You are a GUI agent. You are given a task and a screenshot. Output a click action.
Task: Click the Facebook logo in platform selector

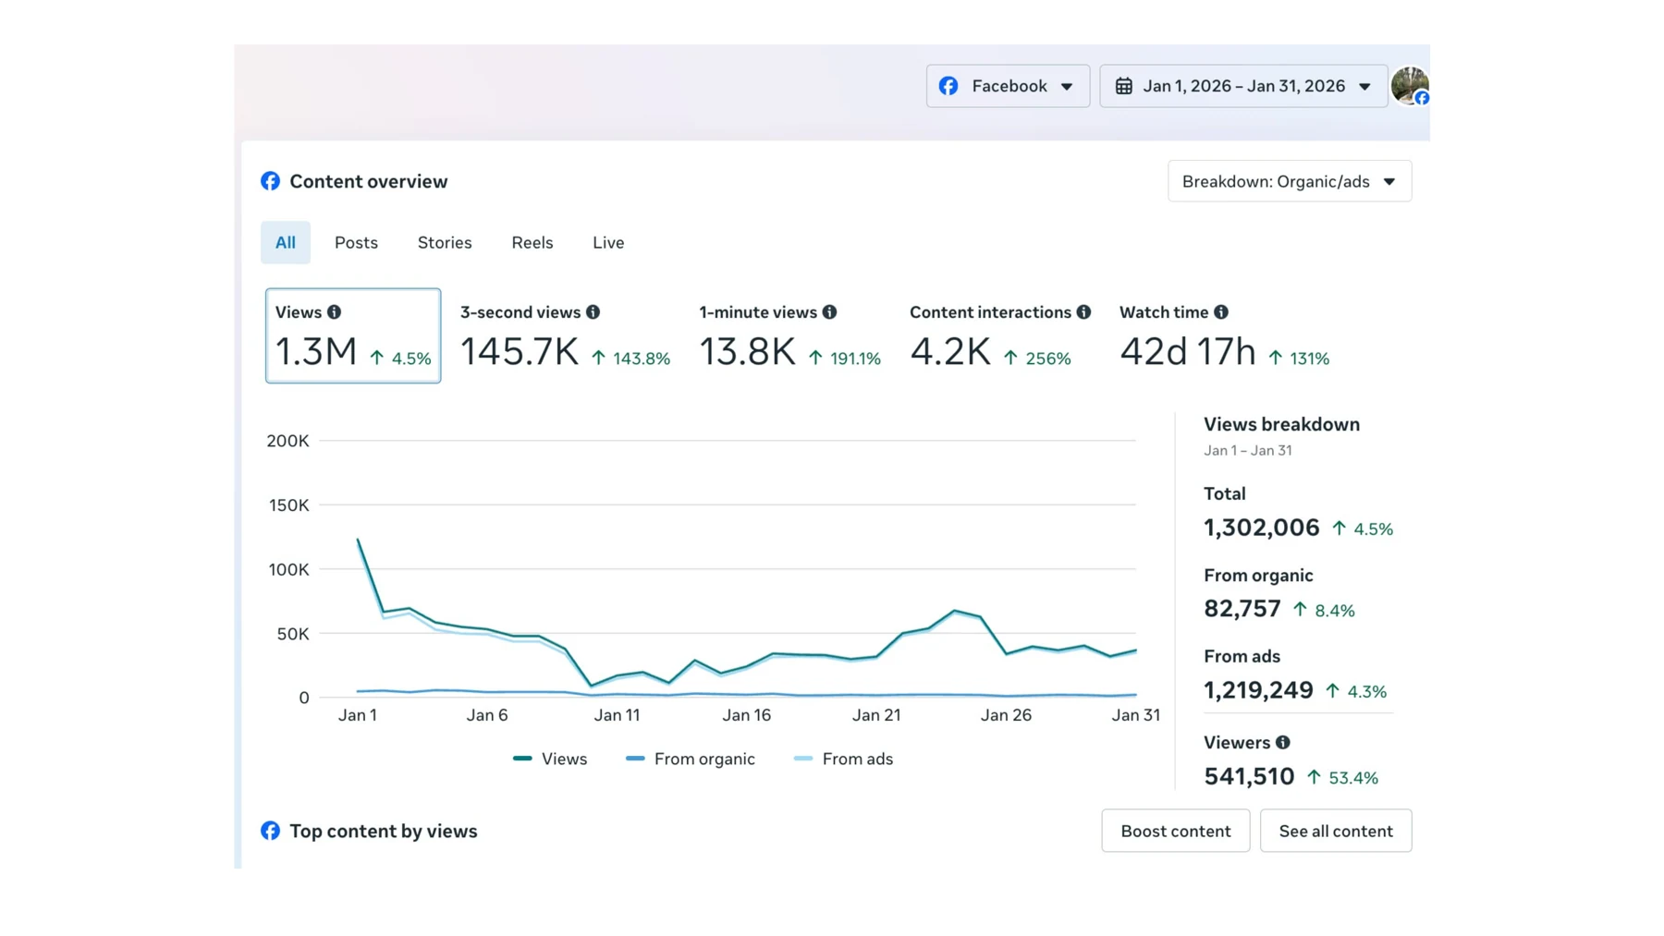tap(948, 86)
